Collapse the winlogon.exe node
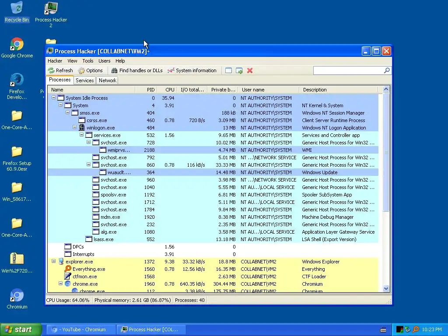The width and height of the screenshot is (448, 336). coord(74,127)
